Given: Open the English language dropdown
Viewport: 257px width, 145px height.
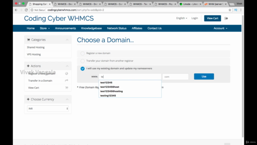Looking at the screenshot, I should [x=182, y=18].
